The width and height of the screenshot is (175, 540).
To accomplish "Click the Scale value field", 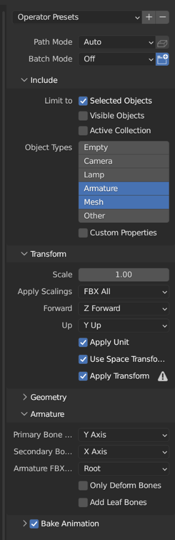I will [124, 275].
